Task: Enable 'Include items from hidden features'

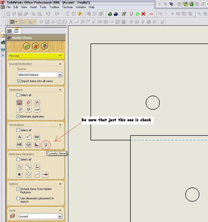Action: (x=18, y=189)
